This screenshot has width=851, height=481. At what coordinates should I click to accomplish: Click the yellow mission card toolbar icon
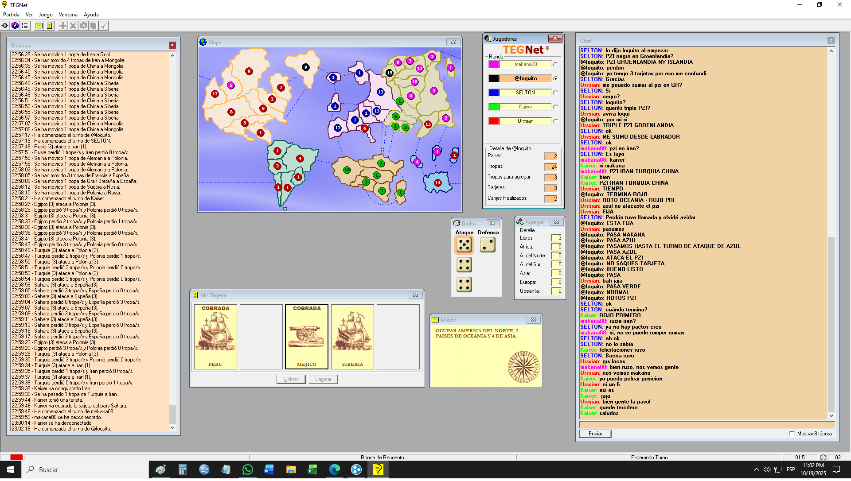(x=39, y=26)
